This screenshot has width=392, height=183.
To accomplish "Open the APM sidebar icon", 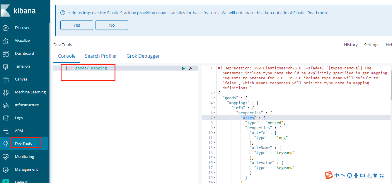I will pos(6,131).
